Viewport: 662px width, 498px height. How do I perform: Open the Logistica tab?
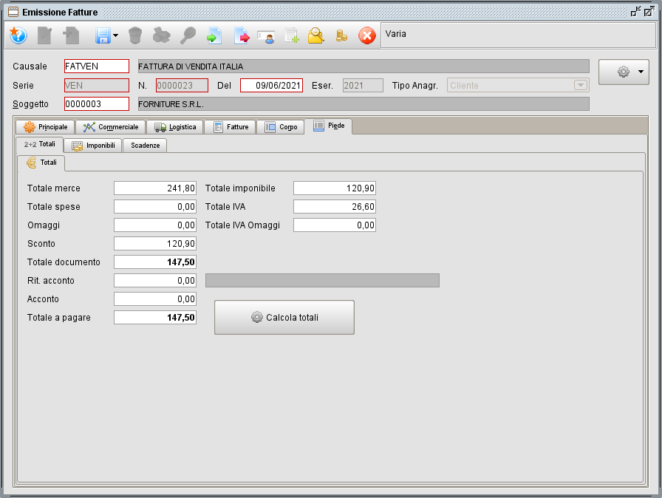176,126
